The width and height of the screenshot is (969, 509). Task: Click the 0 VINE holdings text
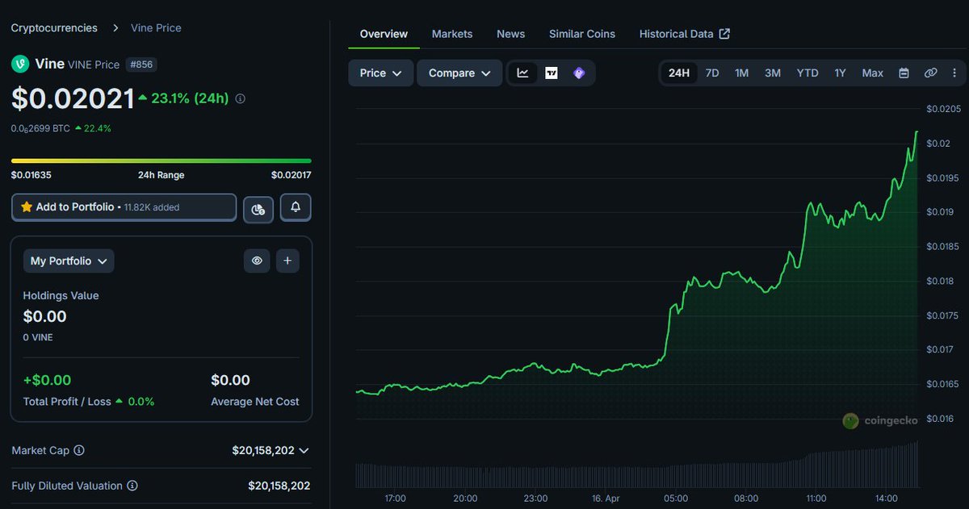(x=38, y=337)
